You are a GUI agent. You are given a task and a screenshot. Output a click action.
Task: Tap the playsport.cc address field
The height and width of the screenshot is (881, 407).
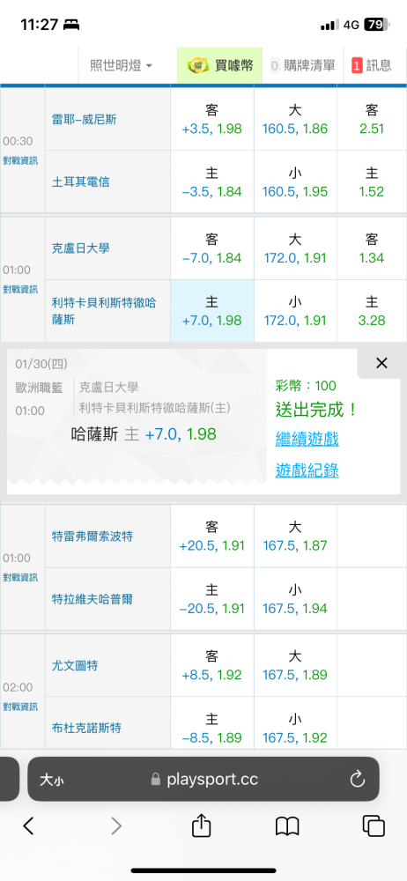tap(203, 779)
